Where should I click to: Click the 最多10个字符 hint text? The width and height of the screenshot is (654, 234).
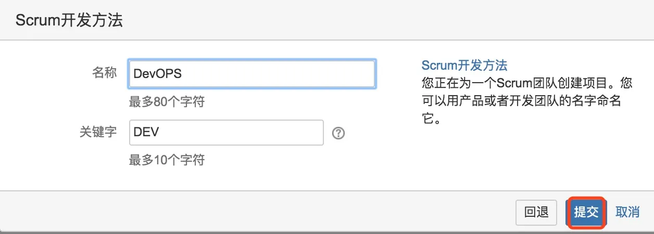click(x=167, y=160)
